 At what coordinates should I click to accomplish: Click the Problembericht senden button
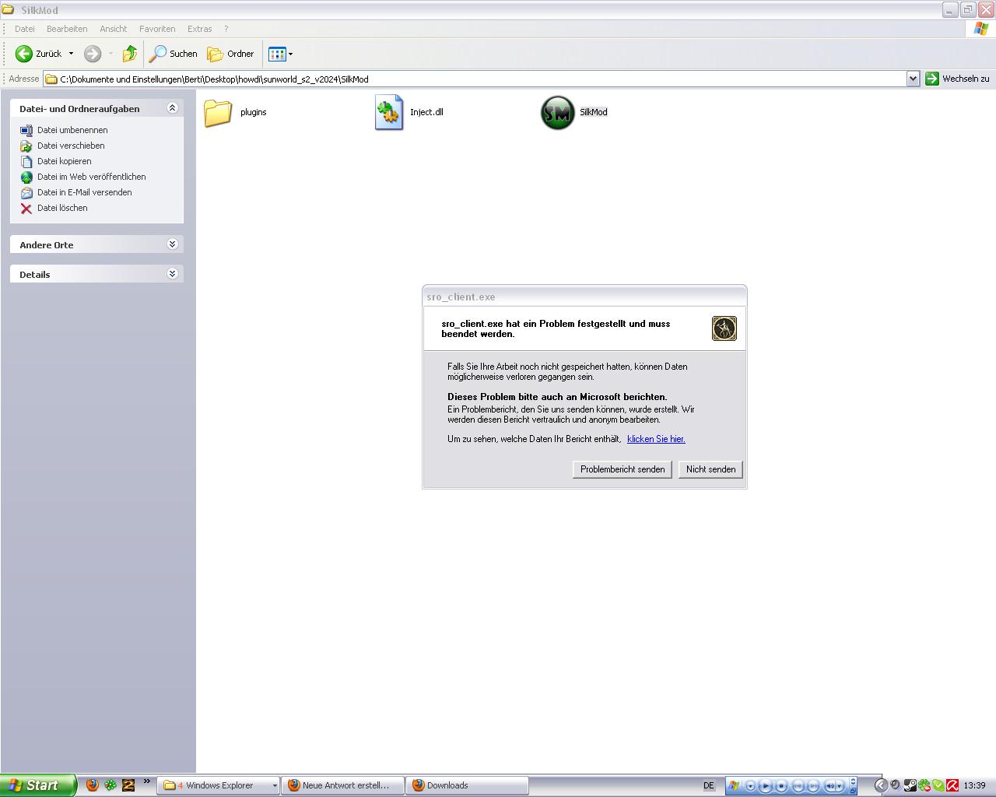pyautogui.click(x=622, y=469)
